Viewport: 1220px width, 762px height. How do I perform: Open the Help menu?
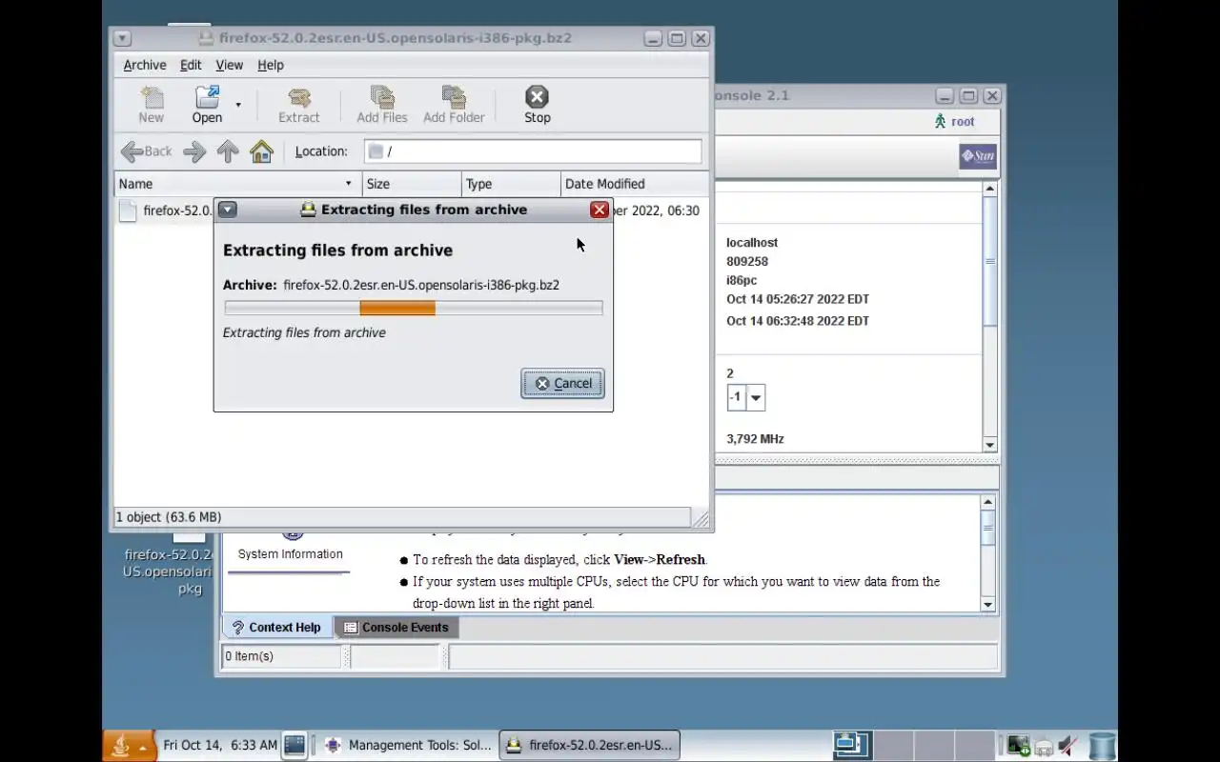tap(271, 65)
